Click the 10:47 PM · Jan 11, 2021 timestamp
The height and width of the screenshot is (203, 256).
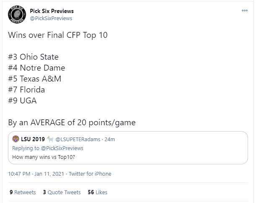[x=36, y=174]
